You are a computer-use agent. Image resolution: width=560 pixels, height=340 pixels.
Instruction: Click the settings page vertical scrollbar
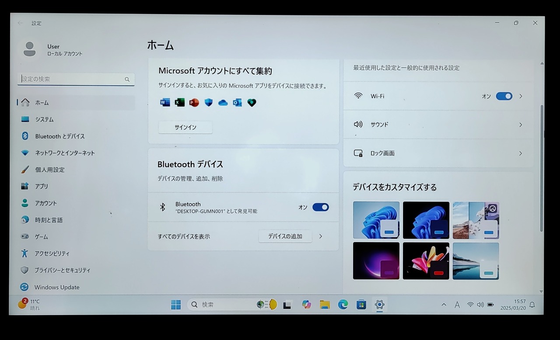(x=542, y=168)
